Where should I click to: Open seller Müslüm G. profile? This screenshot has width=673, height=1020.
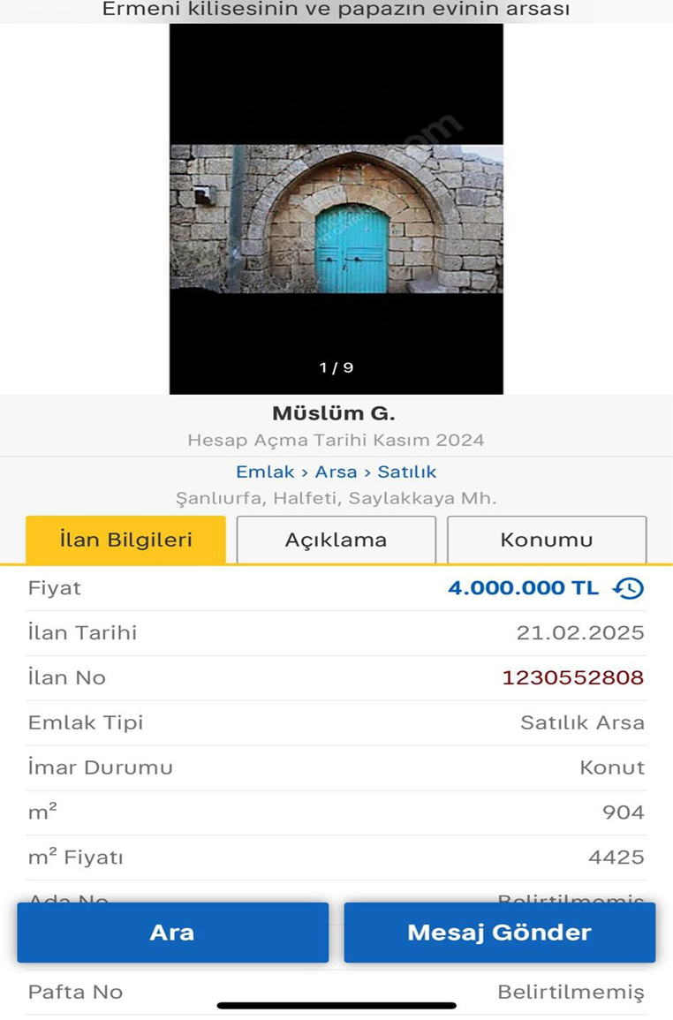[334, 413]
